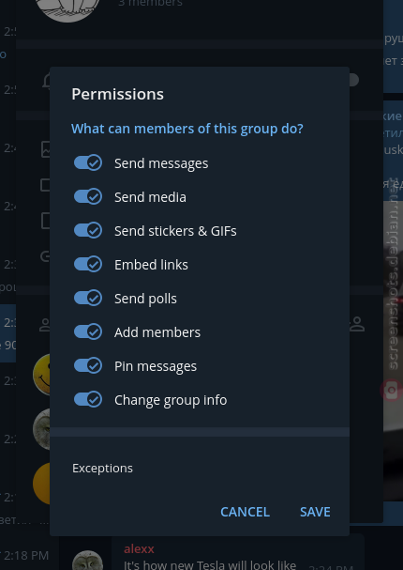Viewport: 403px width, 570px height.
Task: Toggle the Pin messages permission
Action: (x=88, y=365)
